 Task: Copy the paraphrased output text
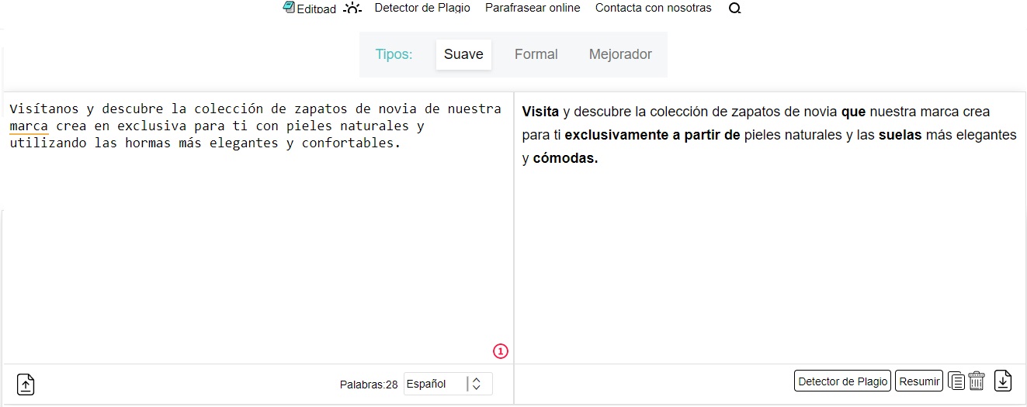click(957, 381)
